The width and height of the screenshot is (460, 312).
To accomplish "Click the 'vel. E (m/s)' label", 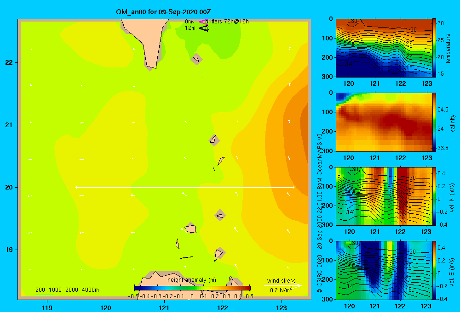I will tap(452, 272).
